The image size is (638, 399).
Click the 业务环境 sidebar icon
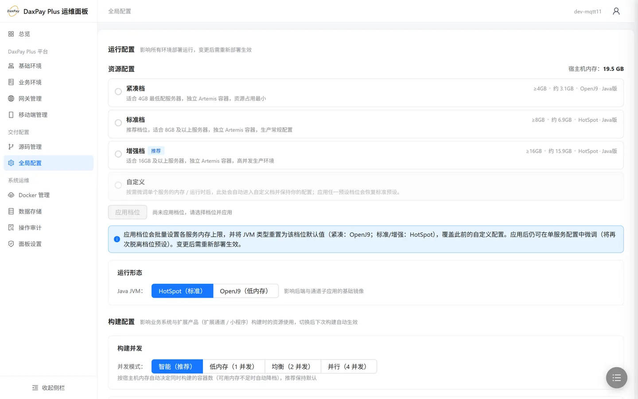(x=11, y=82)
